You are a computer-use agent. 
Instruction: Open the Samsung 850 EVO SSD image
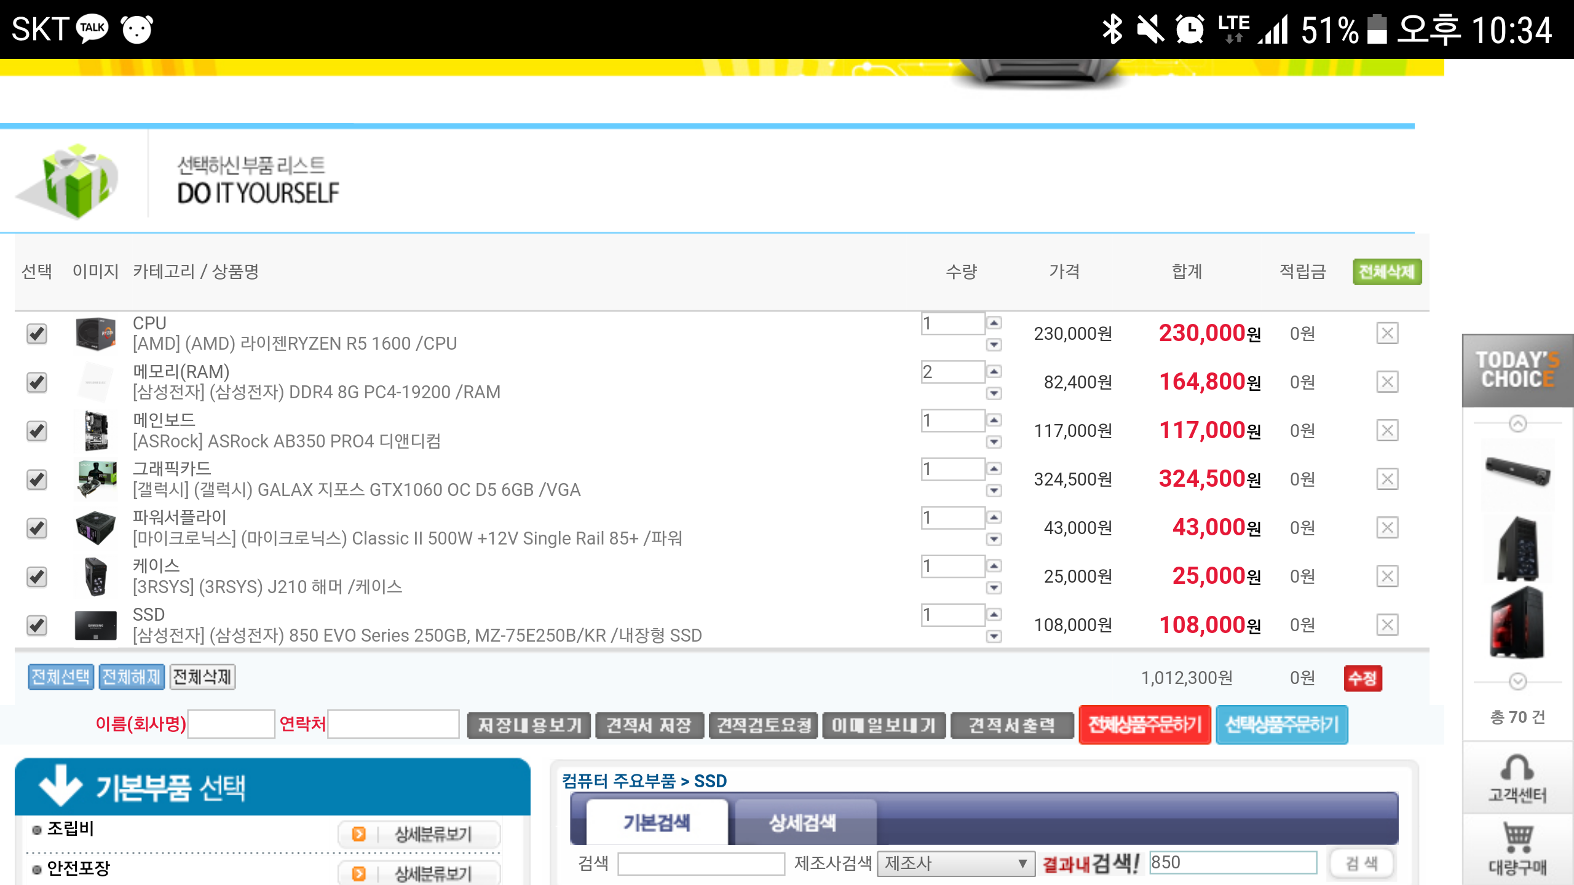(95, 626)
